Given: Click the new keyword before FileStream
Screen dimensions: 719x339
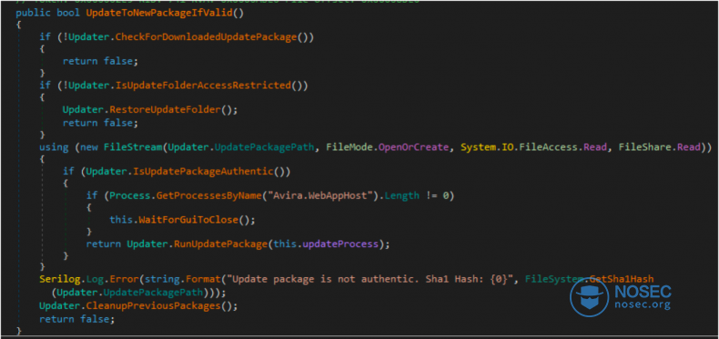Looking at the screenshot, I should pyautogui.click(x=89, y=147).
